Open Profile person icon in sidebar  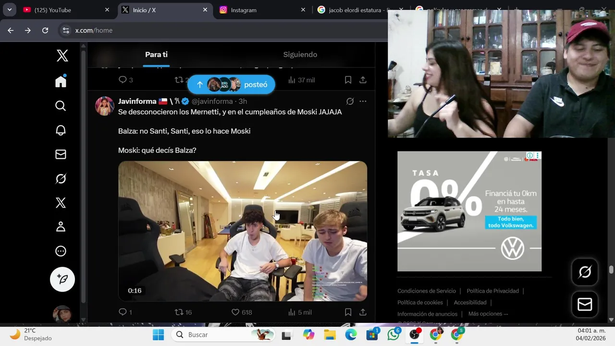tap(61, 227)
